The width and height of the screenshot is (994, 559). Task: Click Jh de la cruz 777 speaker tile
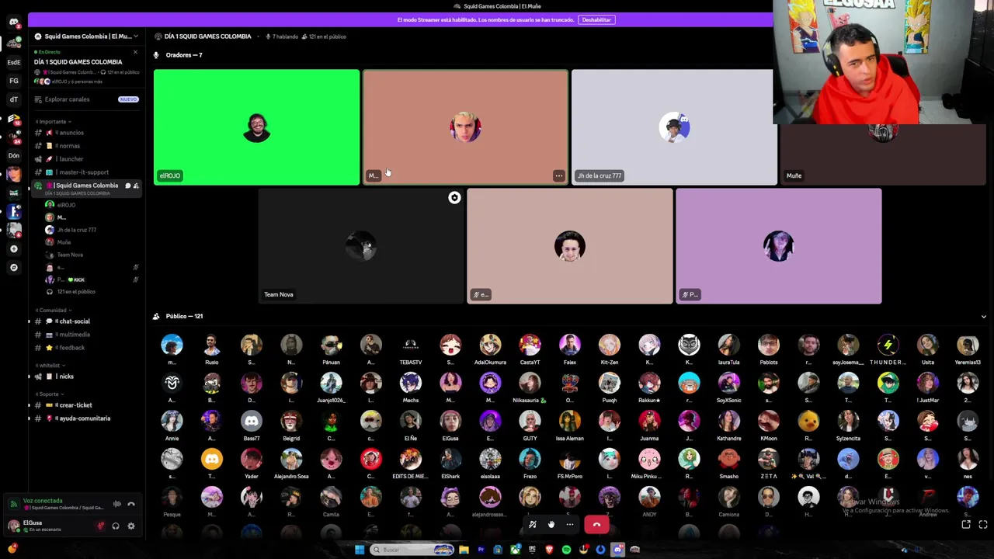pyautogui.click(x=673, y=127)
